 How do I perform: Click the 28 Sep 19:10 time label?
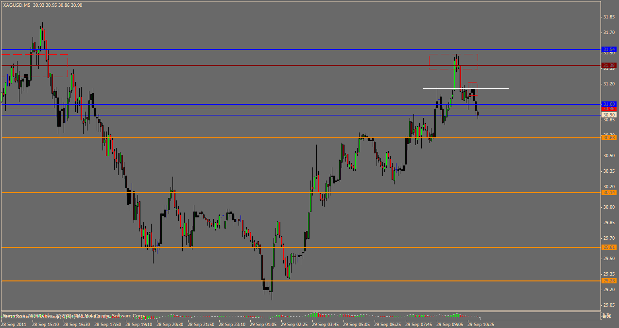pos(139,324)
